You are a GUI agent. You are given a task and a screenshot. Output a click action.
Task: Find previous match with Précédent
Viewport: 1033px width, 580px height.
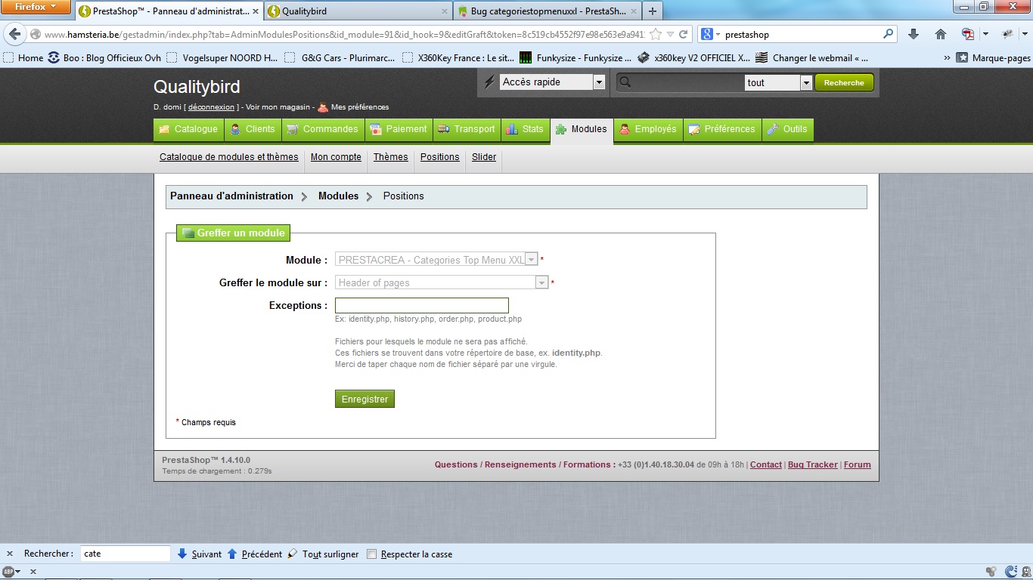tap(255, 554)
